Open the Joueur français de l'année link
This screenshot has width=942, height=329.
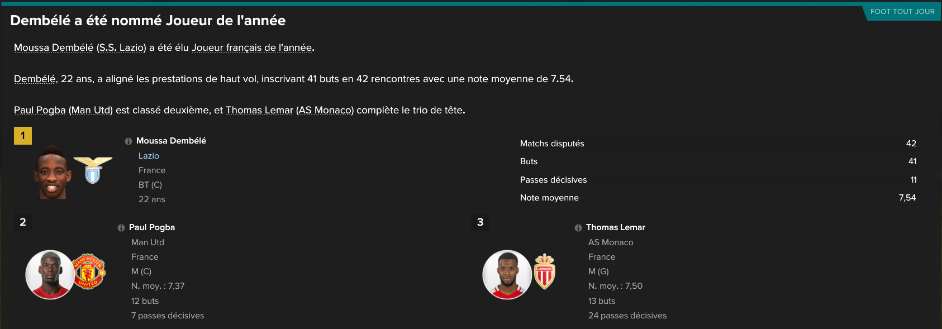point(251,48)
